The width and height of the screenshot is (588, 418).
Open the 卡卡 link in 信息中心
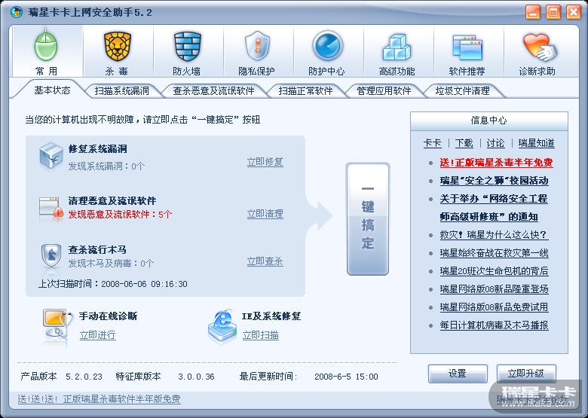point(432,143)
